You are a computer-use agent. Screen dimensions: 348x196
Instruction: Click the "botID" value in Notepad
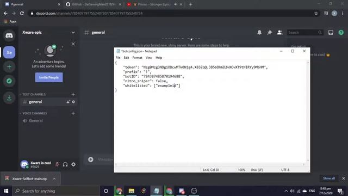point(162,76)
